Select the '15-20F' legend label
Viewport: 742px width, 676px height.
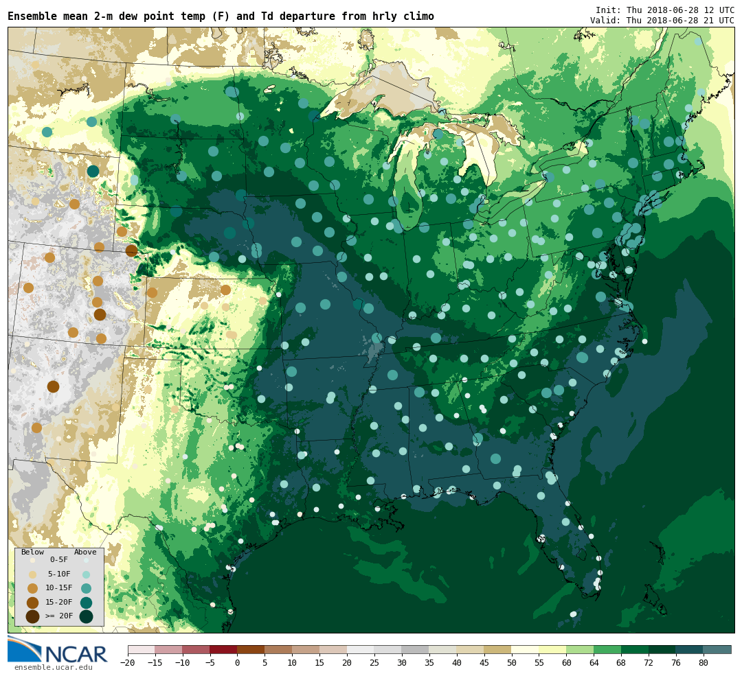pos(59,603)
